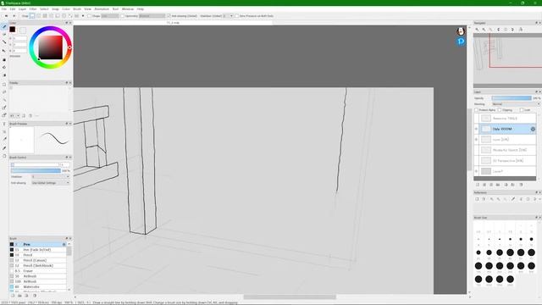This screenshot has width=542, height=305.
Task: Enable the Protect Alpha checkbox
Action: [x=476, y=110]
